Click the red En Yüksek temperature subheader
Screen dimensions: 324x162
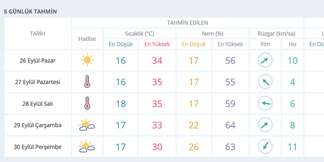(157, 44)
